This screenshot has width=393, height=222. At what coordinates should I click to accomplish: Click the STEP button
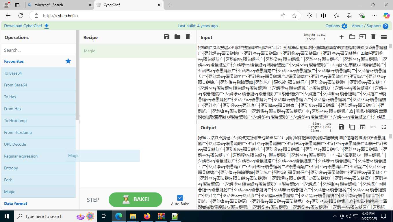[93, 200]
